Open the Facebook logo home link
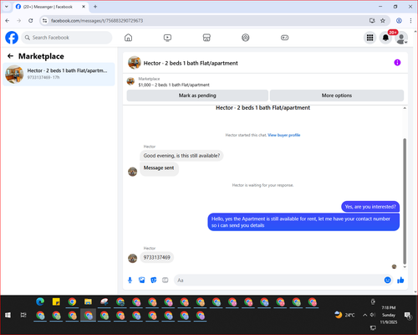This screenshot has height=335, width=418. [12, 38]
